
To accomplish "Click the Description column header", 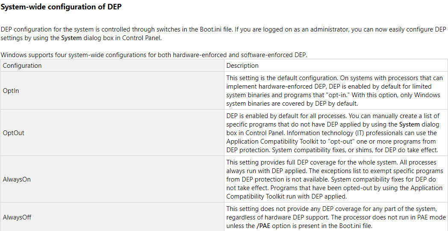I will [x=336, y=65].
